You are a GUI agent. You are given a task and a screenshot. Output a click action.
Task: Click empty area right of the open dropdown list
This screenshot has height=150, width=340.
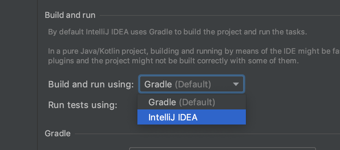(292, 109)
